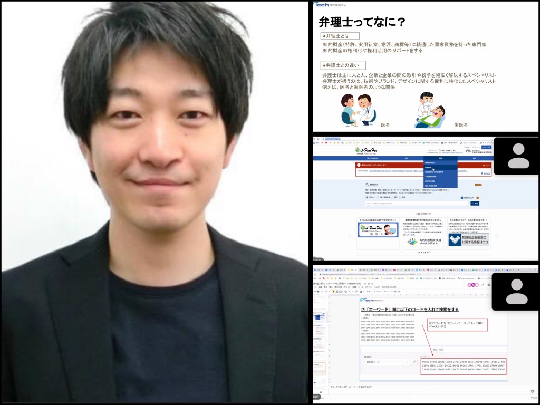Screen dimensions: 540x405
Task: Click the J-PlatPat simple search keyword field
Action: [417, 203]
